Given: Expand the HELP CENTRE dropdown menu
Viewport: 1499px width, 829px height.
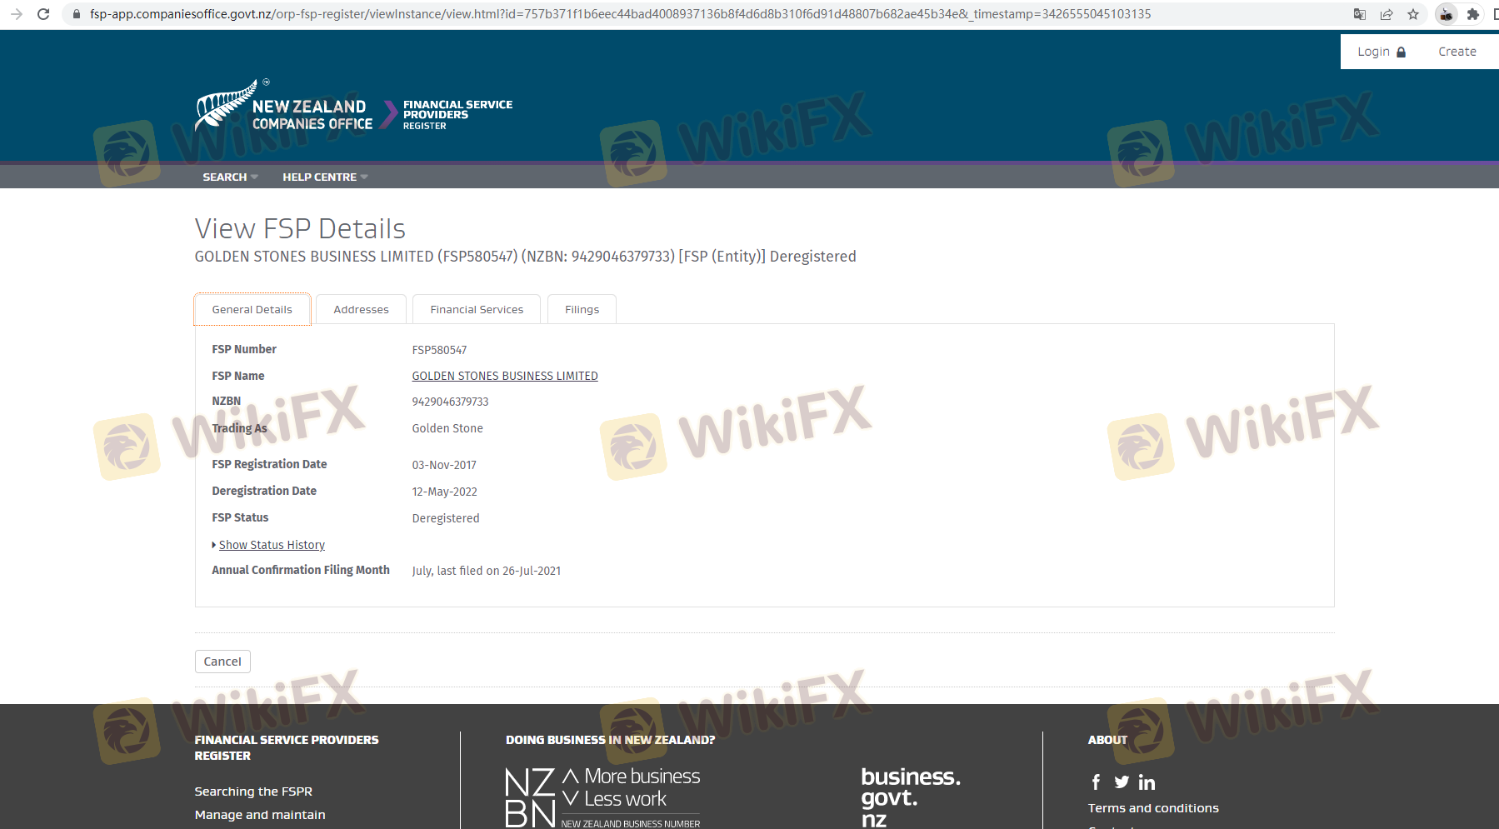Looking at the screenshot, I should 324,177.
